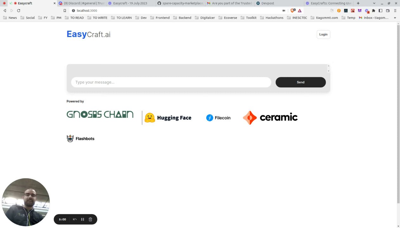Open the Ecoverse bookmarks folder
The image size is (400, 228).
pos(228,18)
